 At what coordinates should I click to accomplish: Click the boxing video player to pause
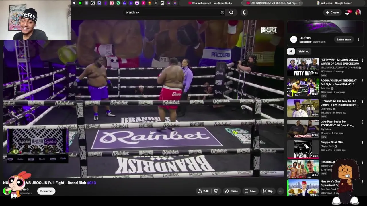(x=143, y=99)
